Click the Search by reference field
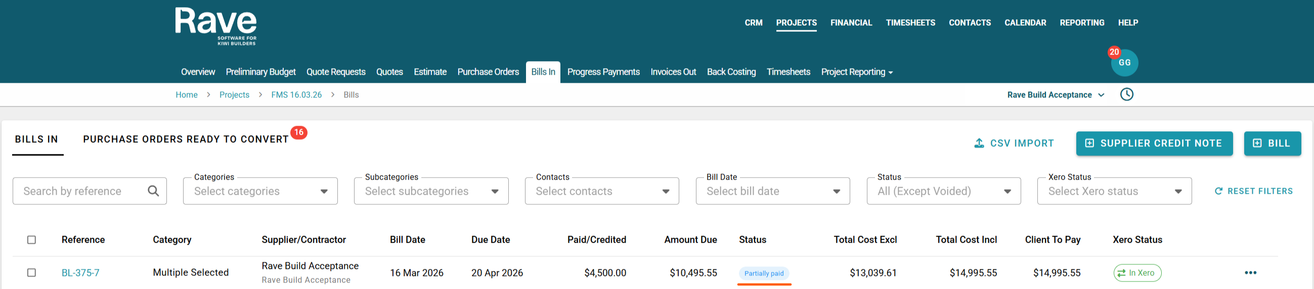 [x=81, y=191]
